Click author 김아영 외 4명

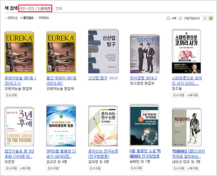pos(99,162)
